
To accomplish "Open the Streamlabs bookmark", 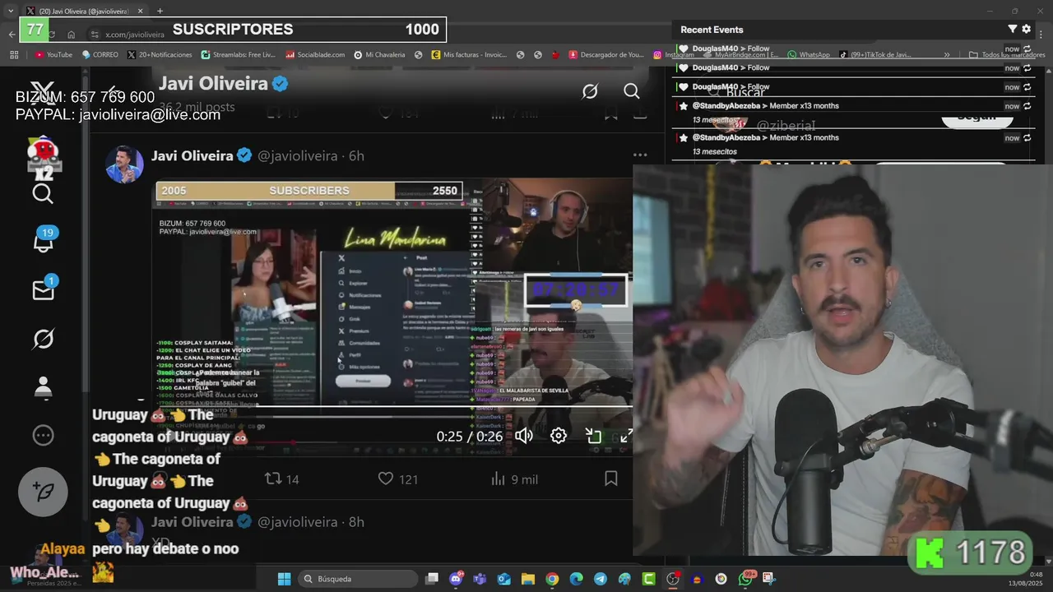I will (x=238, y=54).
